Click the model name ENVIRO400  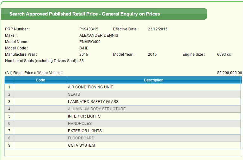pyautogui.click(x=90, y=42)
